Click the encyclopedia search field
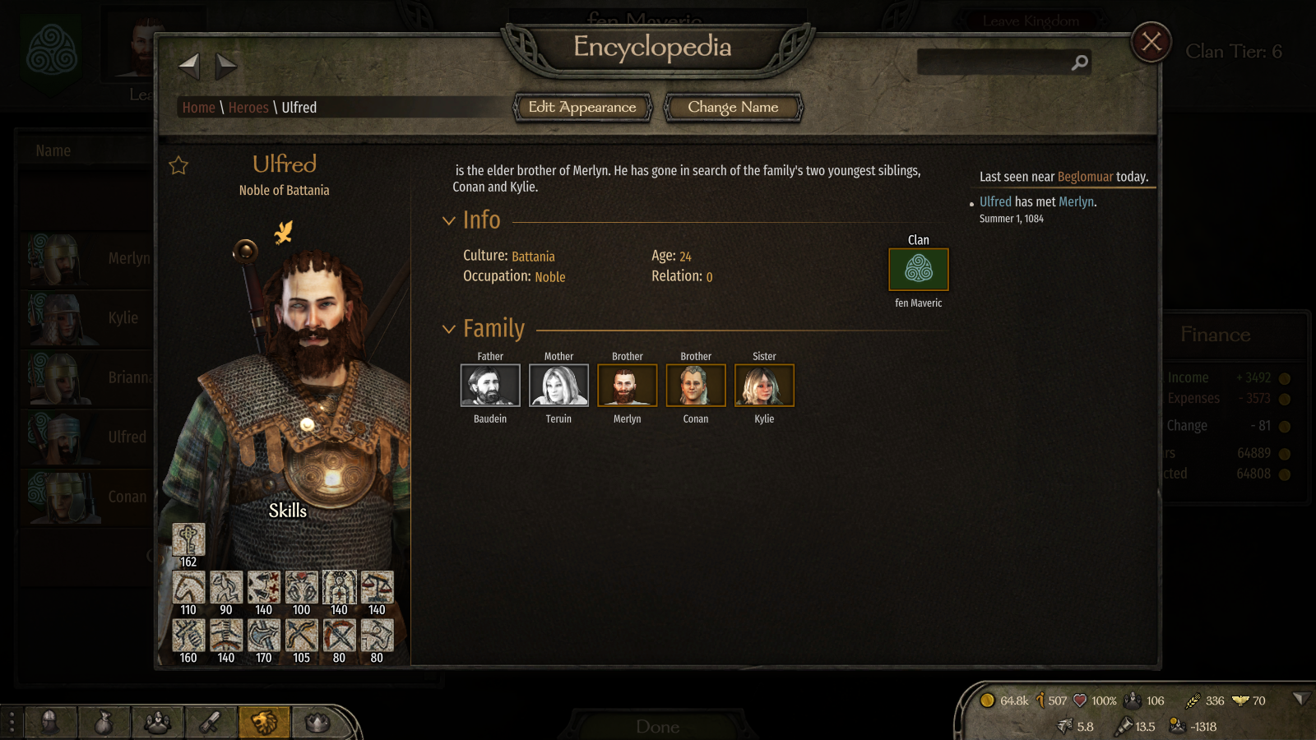 994,62
